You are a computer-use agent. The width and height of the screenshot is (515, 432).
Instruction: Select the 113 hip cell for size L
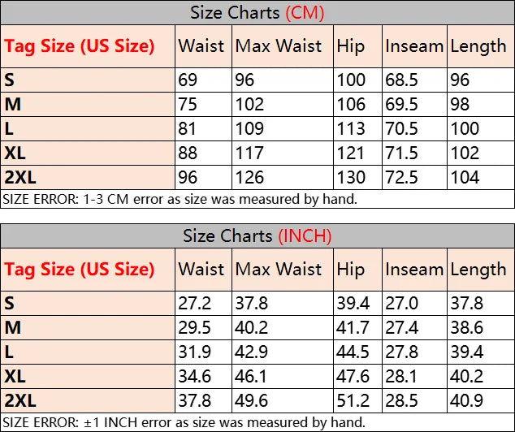pos(351,129)
